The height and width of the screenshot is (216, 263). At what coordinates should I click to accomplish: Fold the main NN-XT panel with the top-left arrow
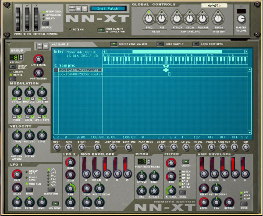(x=9, y=8)
